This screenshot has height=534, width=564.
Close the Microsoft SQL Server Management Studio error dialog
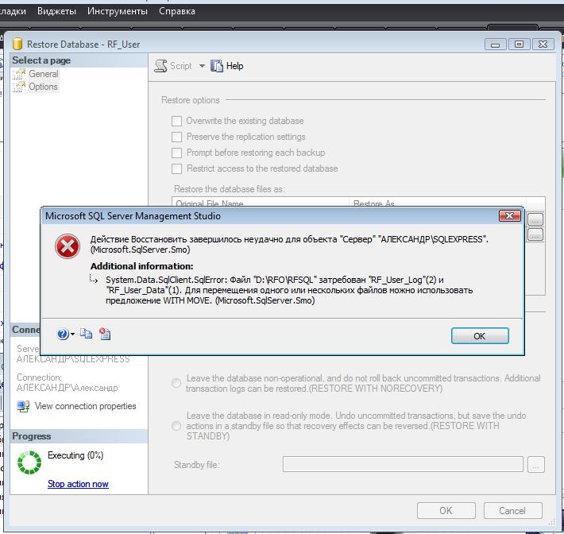pyautogui.click(x=509, y=216)
